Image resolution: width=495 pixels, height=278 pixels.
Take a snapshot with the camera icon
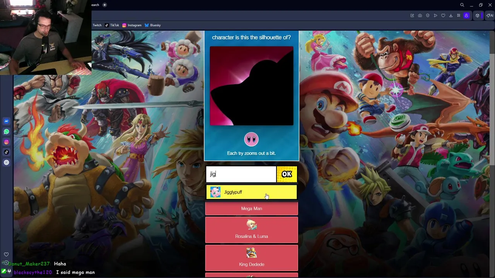click(x=420, y=15)
